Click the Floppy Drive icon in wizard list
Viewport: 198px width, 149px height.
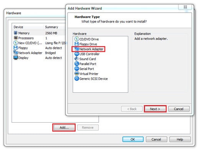pos(76,44)
